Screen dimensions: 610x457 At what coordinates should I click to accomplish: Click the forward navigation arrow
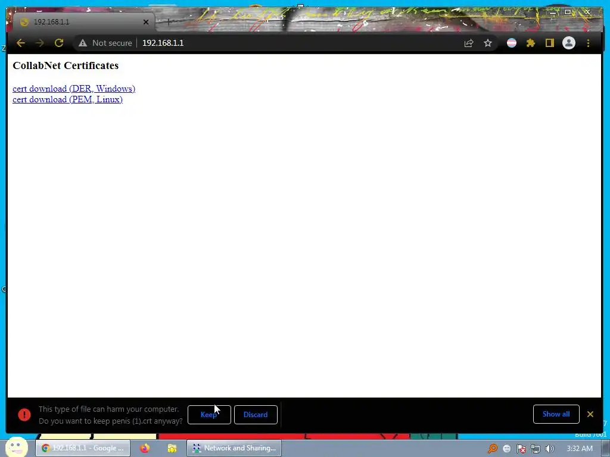40,43
